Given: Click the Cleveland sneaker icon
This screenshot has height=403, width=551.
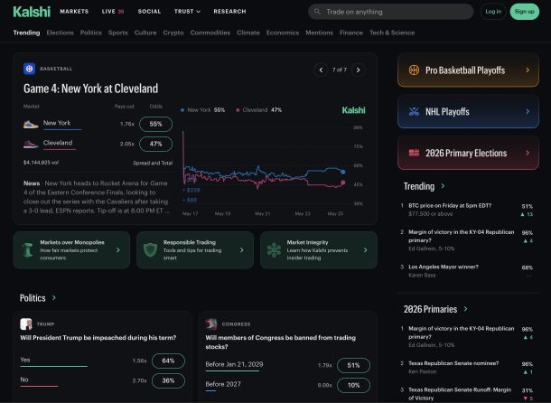Looking at the screenshot, I should tap(31, 144).
